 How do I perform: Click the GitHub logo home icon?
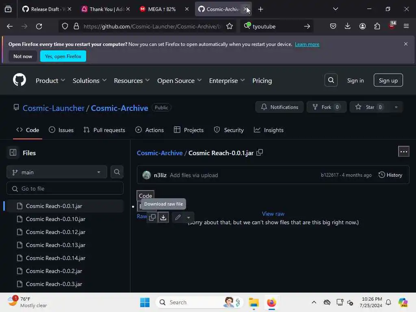(19, 80)
